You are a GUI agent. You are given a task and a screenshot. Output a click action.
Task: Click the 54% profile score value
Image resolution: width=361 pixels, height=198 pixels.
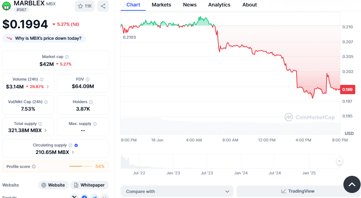pos(100,166)
